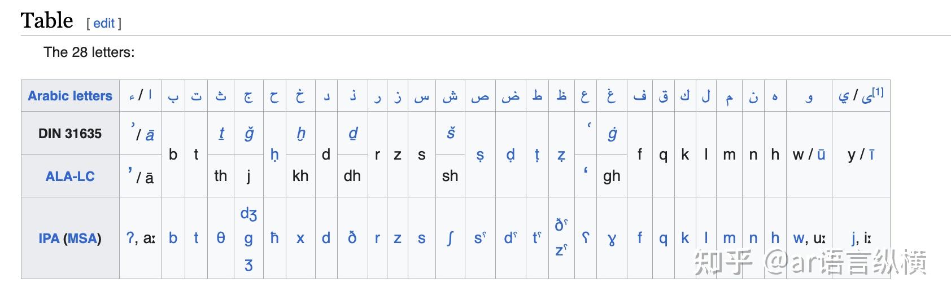Screen dimensions: 951x300
Task: Click the DIN 31635 letter š link
Action: (450, 133)
